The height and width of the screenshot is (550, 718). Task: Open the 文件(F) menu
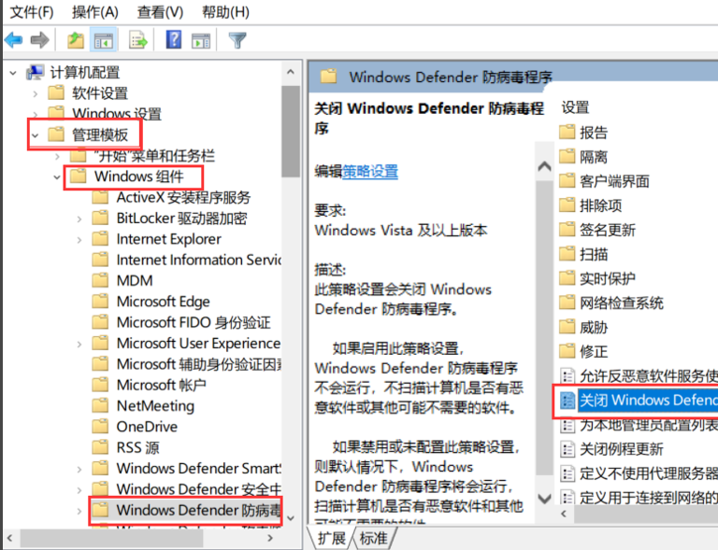click(x=32, y=12)
